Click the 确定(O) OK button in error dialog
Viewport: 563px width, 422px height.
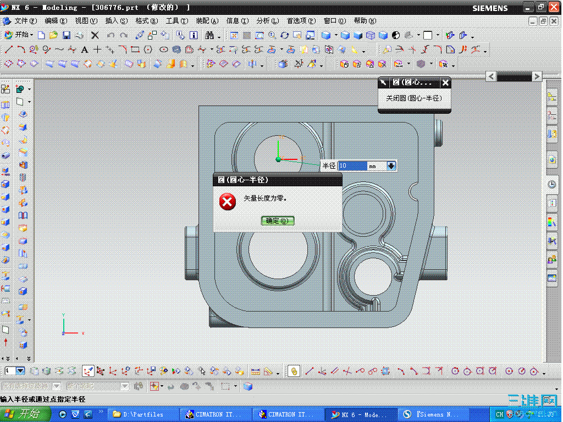(278, 221)
